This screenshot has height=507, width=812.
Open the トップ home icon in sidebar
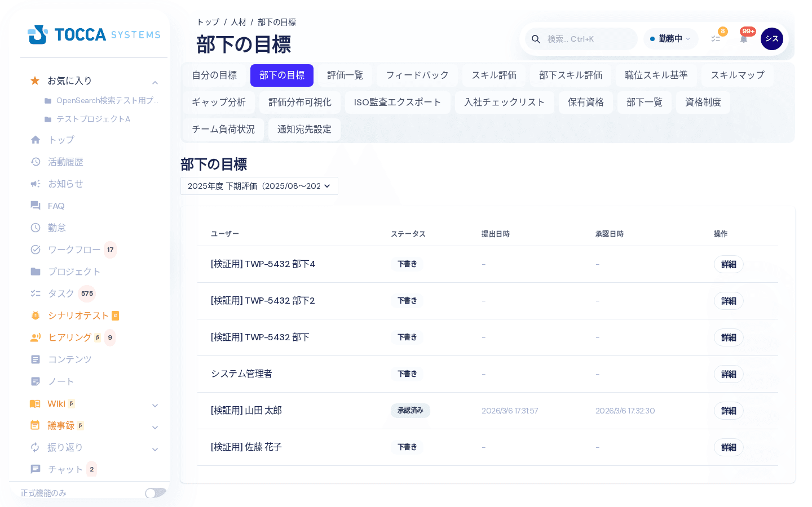[36, 140]
